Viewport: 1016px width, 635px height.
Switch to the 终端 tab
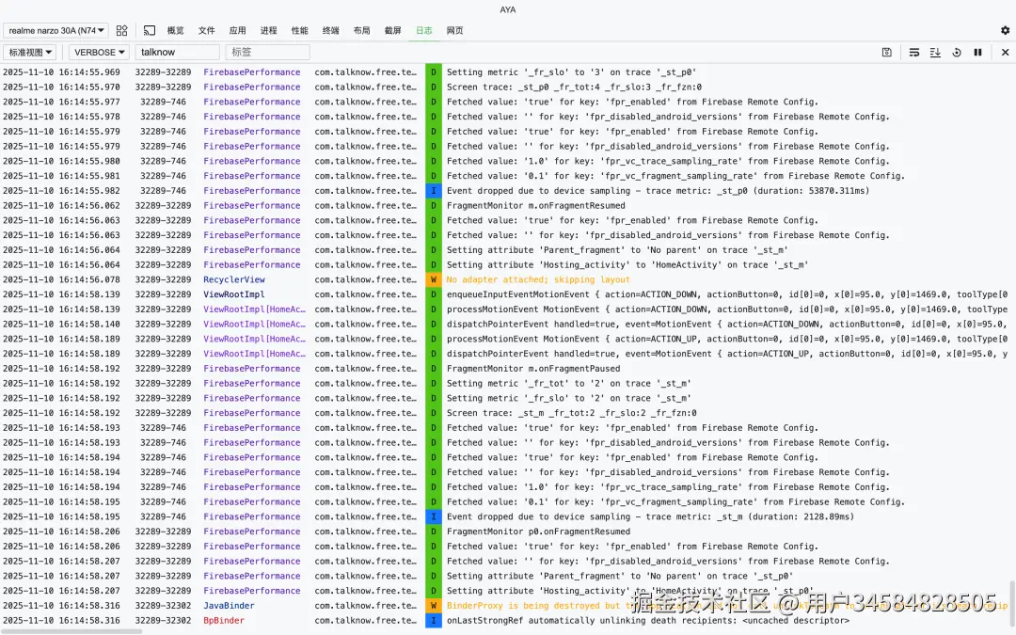click(x=331, y=30)
